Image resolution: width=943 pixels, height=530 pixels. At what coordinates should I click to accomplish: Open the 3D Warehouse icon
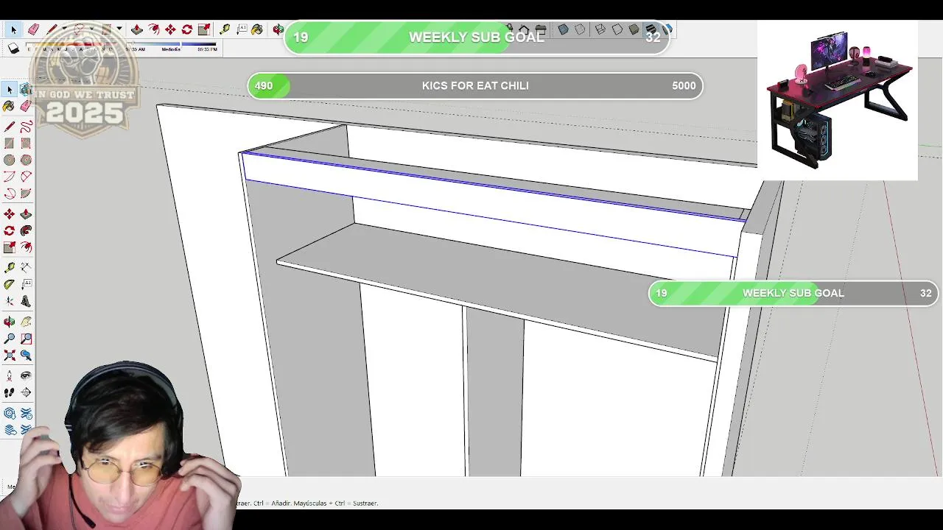9,414
